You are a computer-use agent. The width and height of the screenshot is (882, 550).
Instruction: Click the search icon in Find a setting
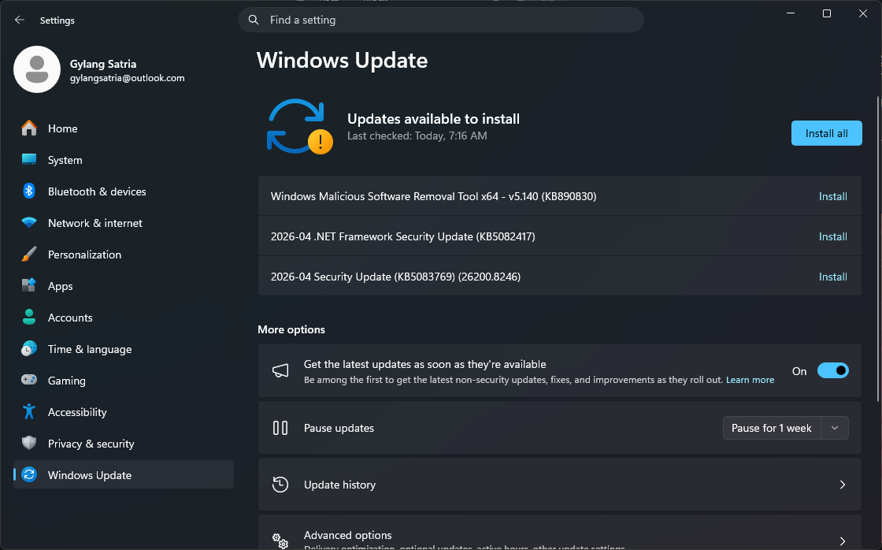tap(253, 20)
